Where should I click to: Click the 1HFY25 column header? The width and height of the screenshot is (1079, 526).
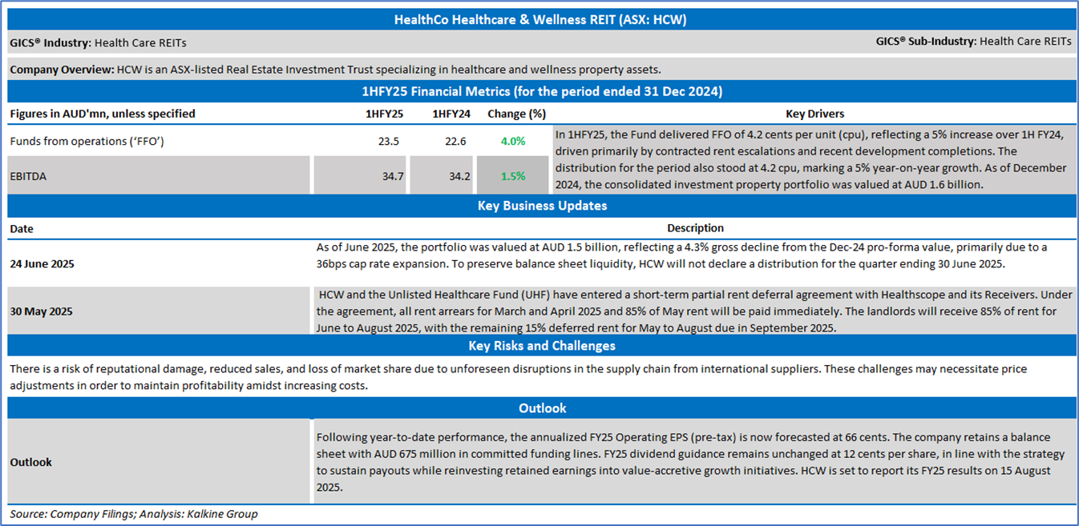coord(384,114)
